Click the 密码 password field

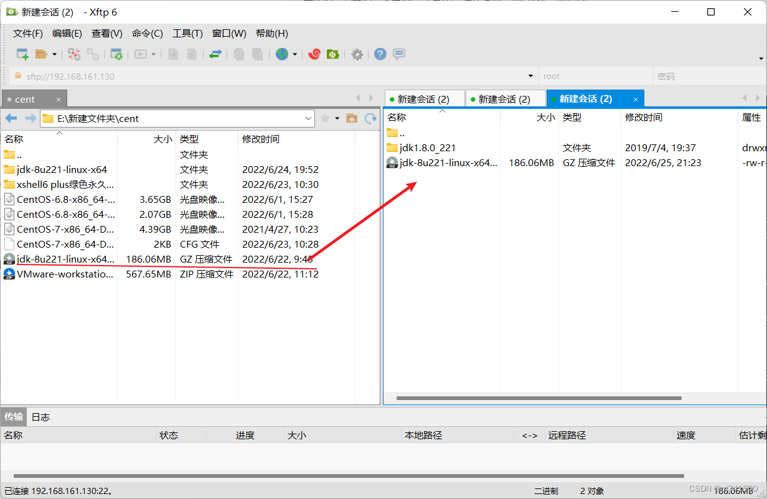(710, 77)
